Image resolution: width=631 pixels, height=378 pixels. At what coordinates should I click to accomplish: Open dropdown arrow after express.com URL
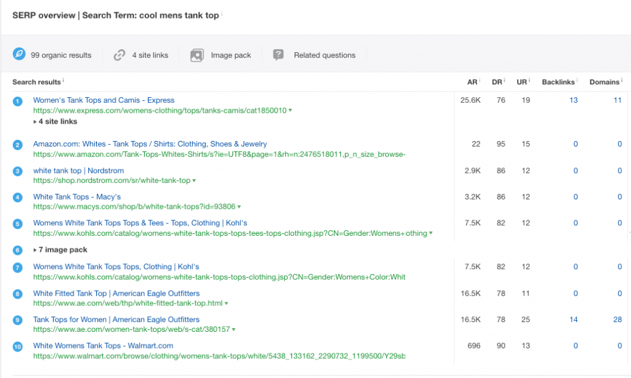pyautogui.click(x=290, y=111)
